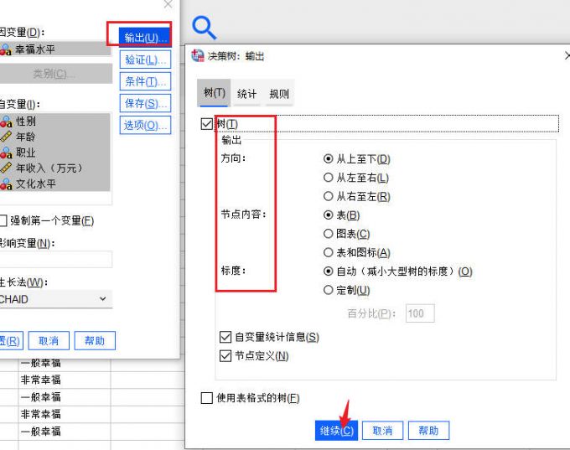Open the 选项(O) options dialog

(x=145, y=125)
